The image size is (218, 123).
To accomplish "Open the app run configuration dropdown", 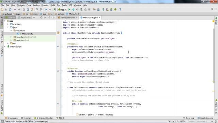I will (x=62, y=10).
